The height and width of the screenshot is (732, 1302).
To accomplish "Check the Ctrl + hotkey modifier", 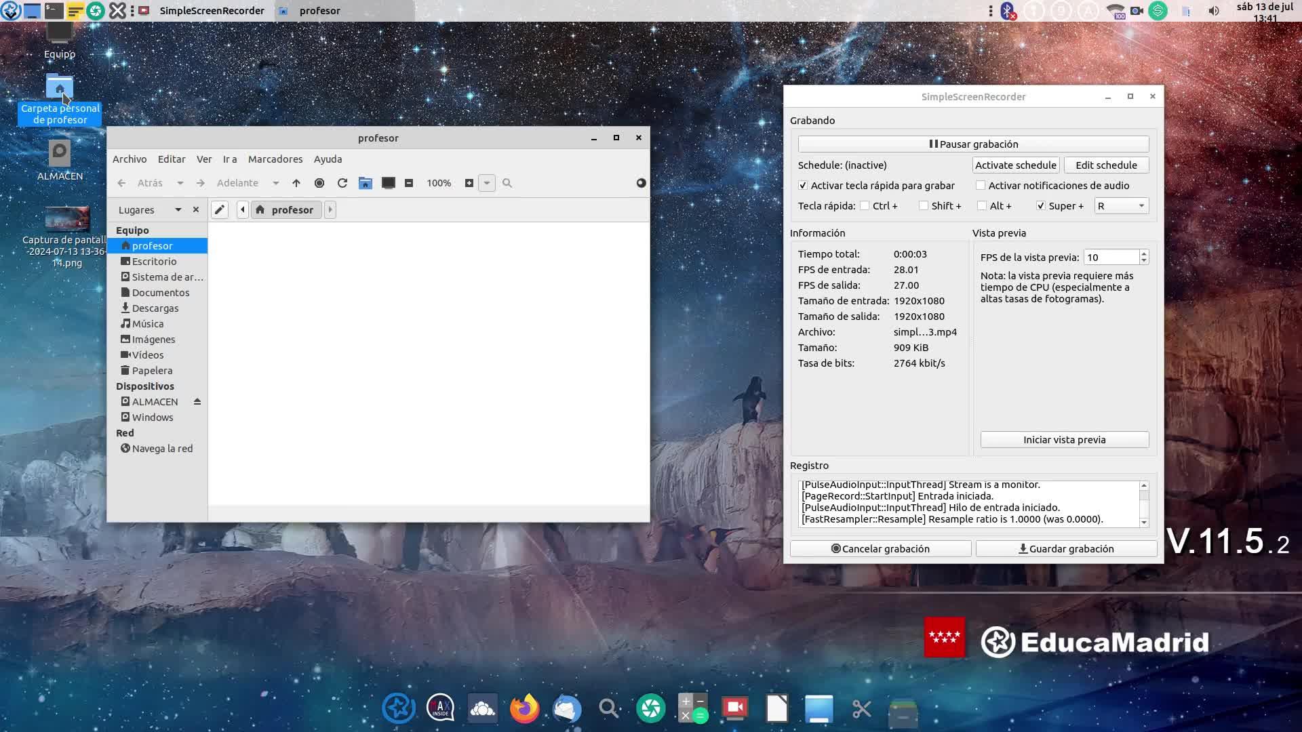I will click(x=865, y=206).
